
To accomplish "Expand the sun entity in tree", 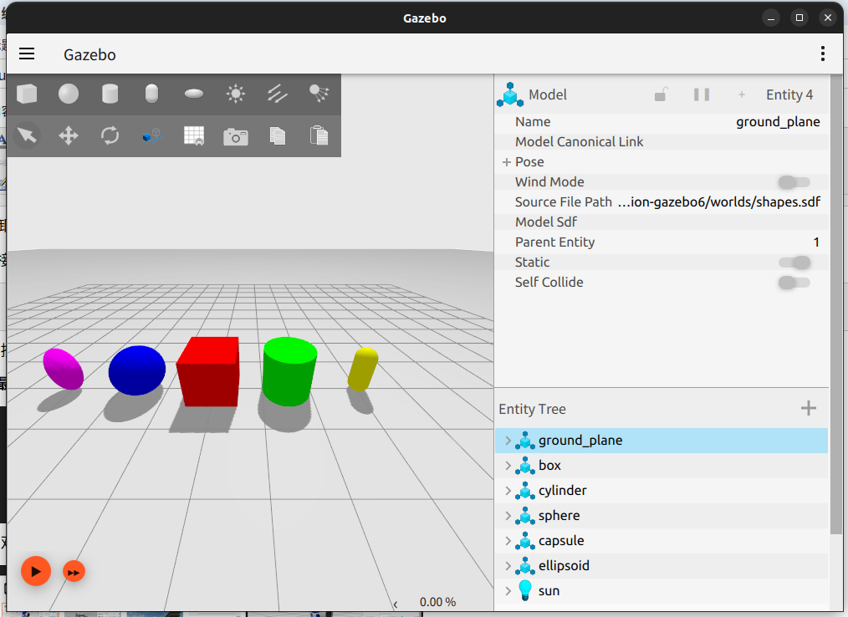I will point(508,591).
